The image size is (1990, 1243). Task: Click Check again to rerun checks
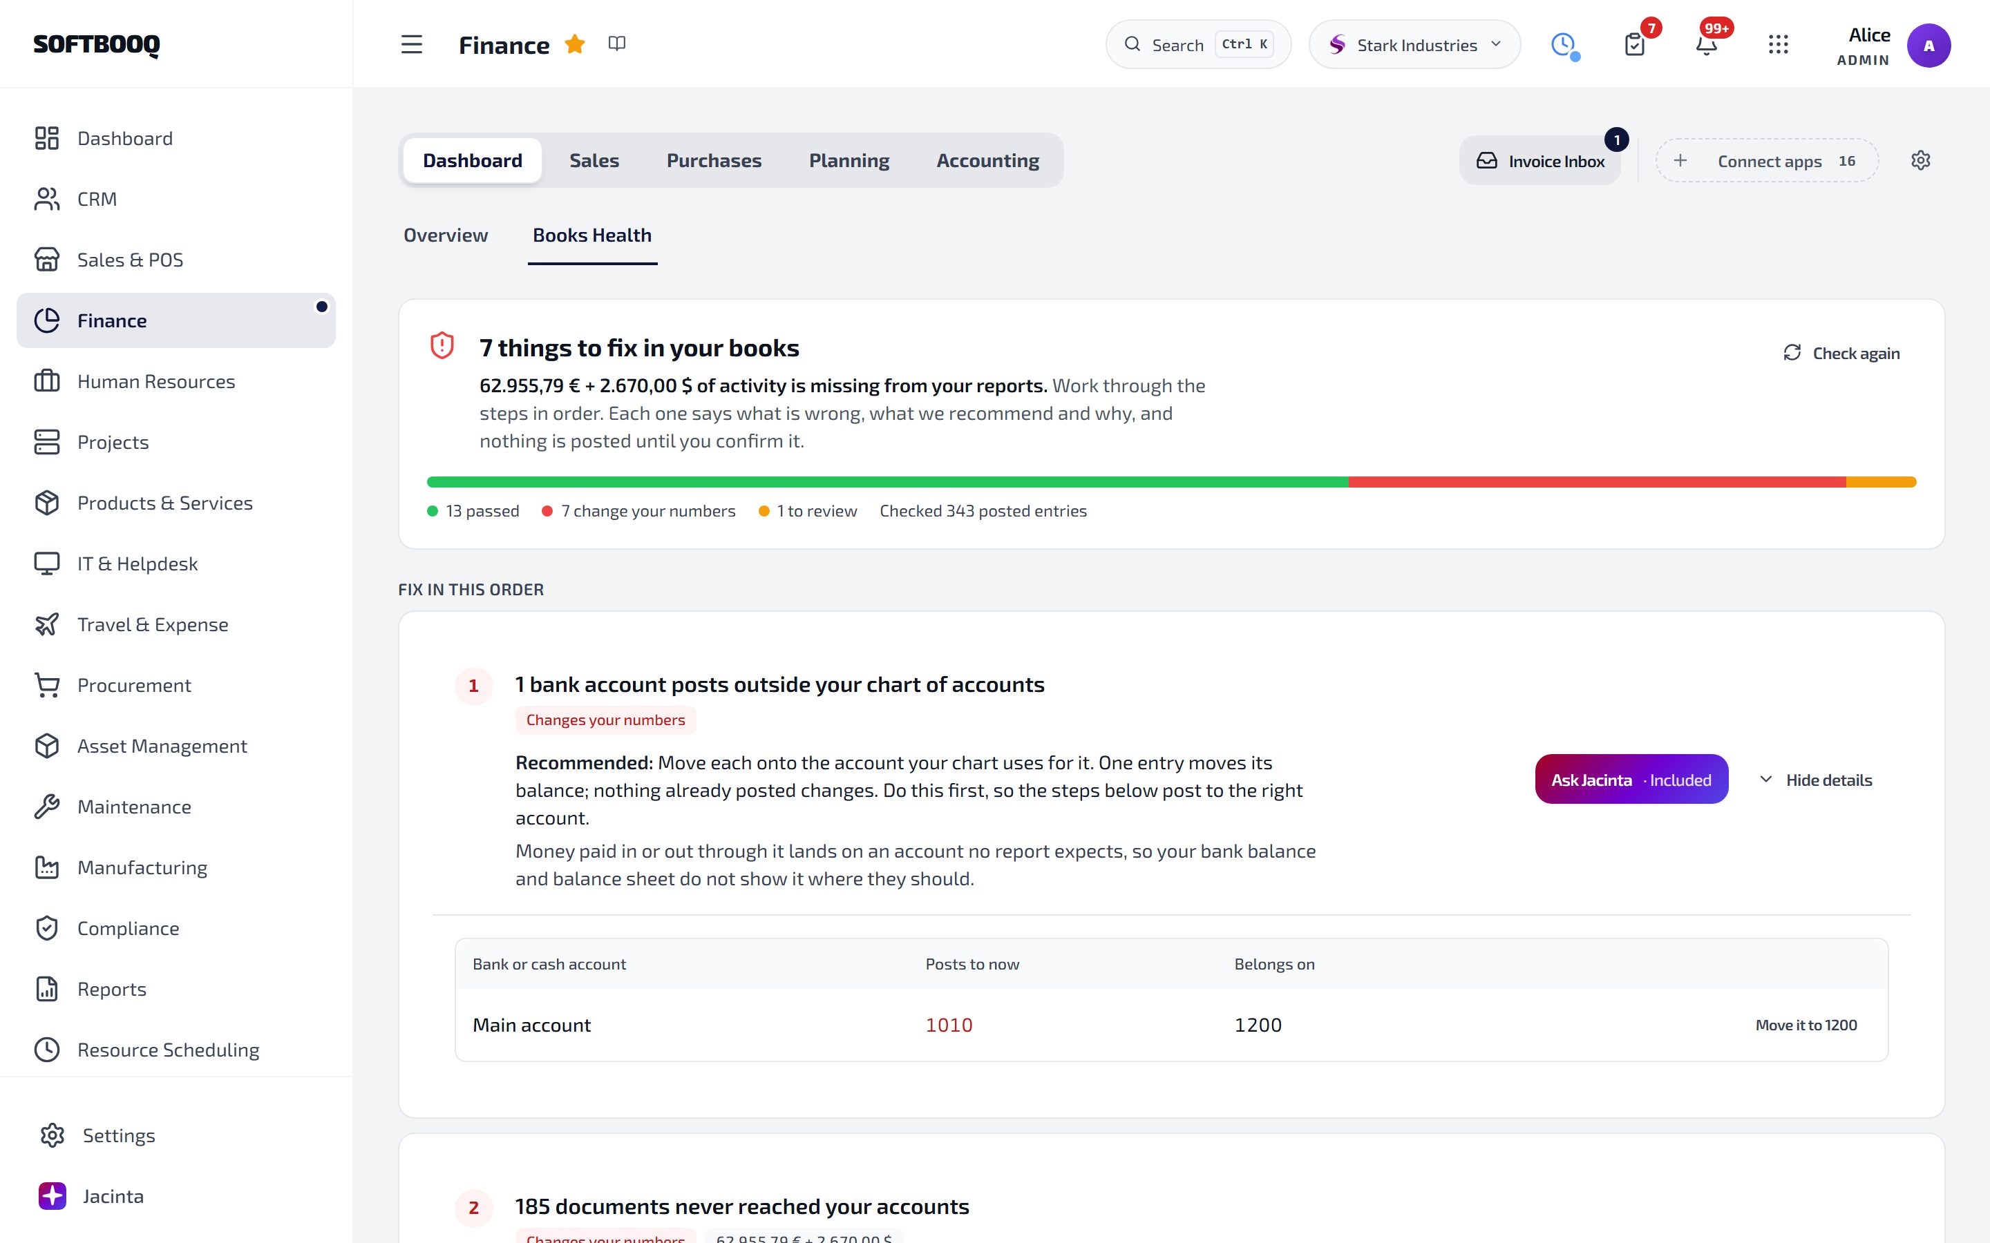tap(1841, 353)
